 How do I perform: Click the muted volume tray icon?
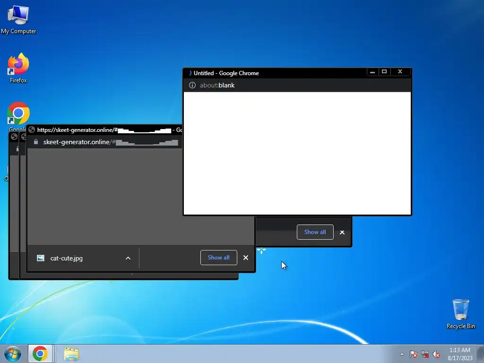pos(436,354)
